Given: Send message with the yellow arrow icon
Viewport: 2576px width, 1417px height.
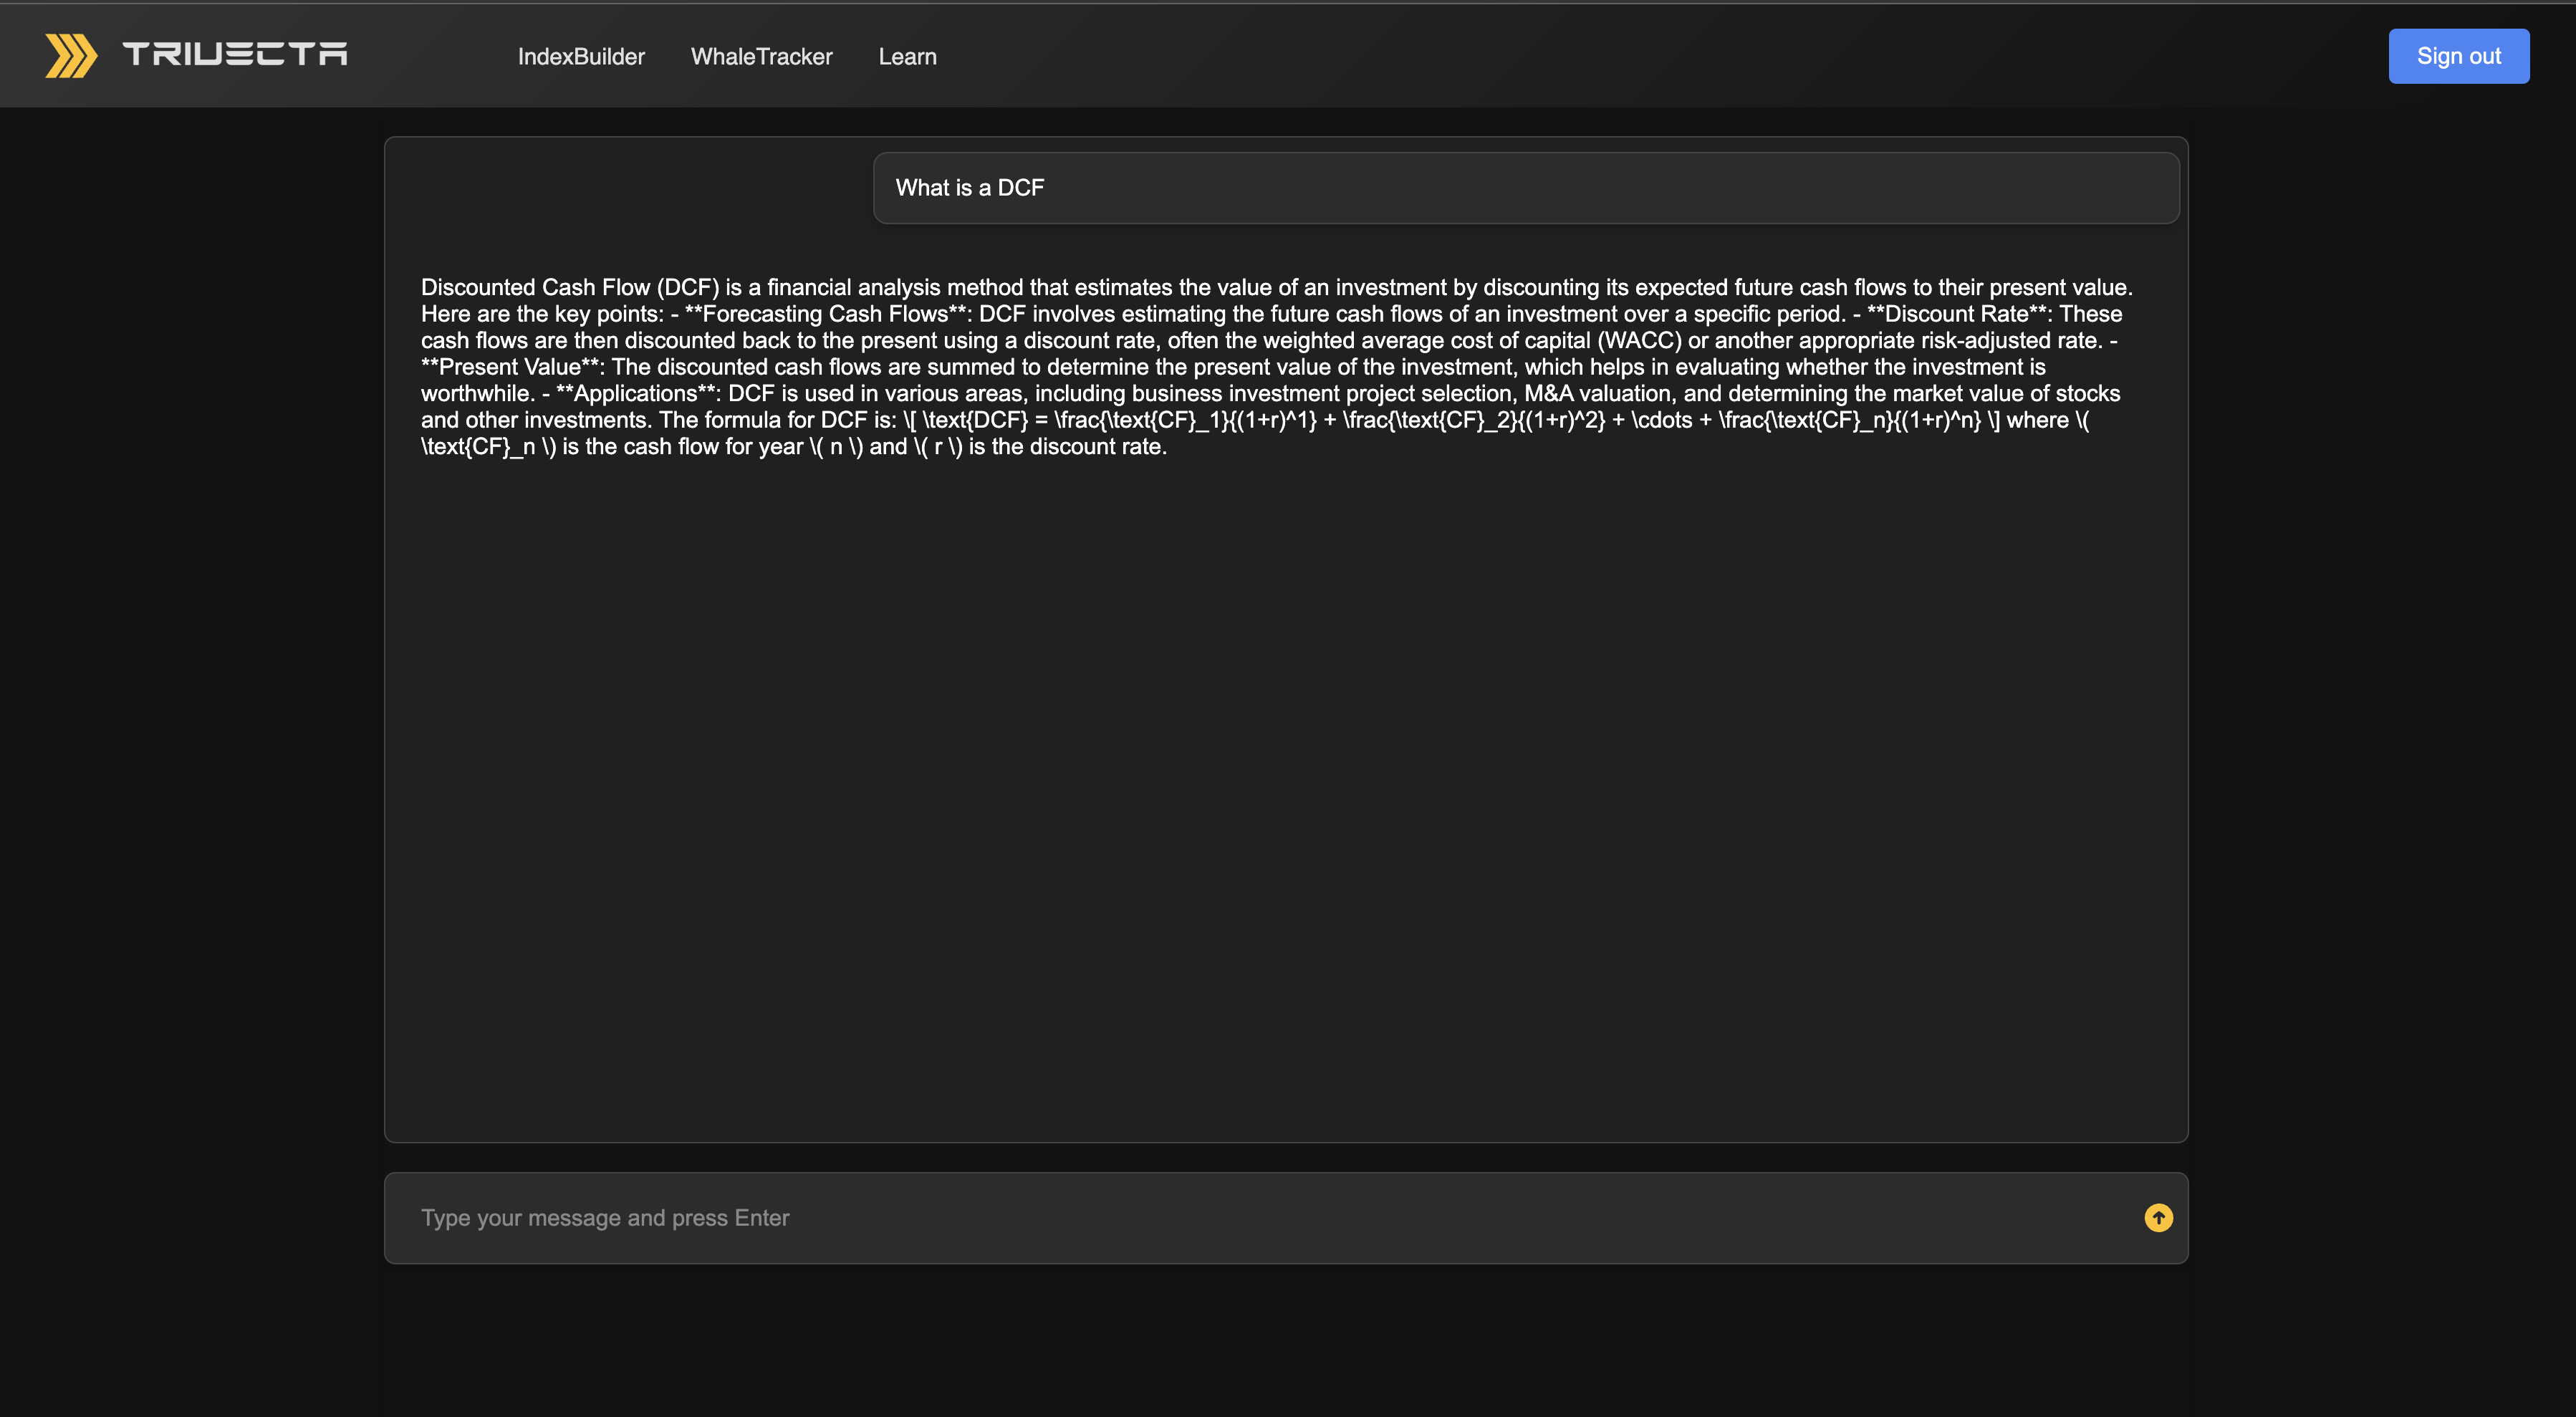Looking at the screenshot, I should 2158,1217.
